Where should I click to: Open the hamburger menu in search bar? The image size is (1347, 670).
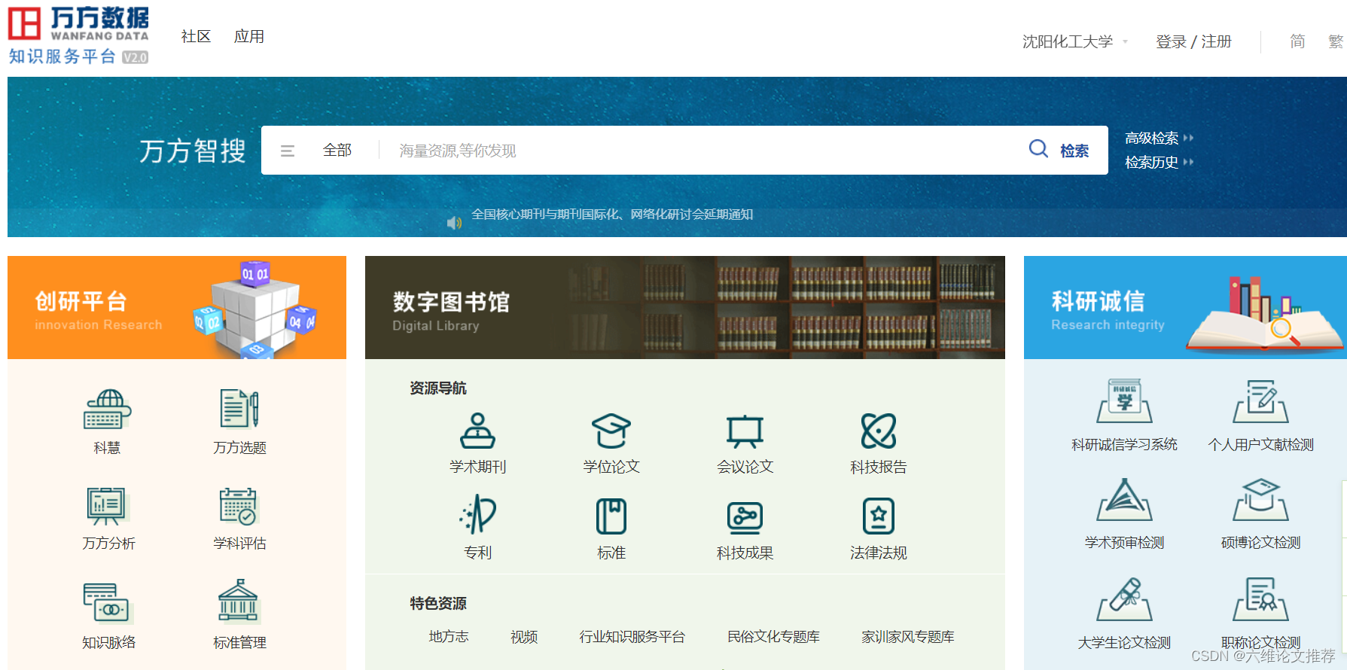point(287,151)
